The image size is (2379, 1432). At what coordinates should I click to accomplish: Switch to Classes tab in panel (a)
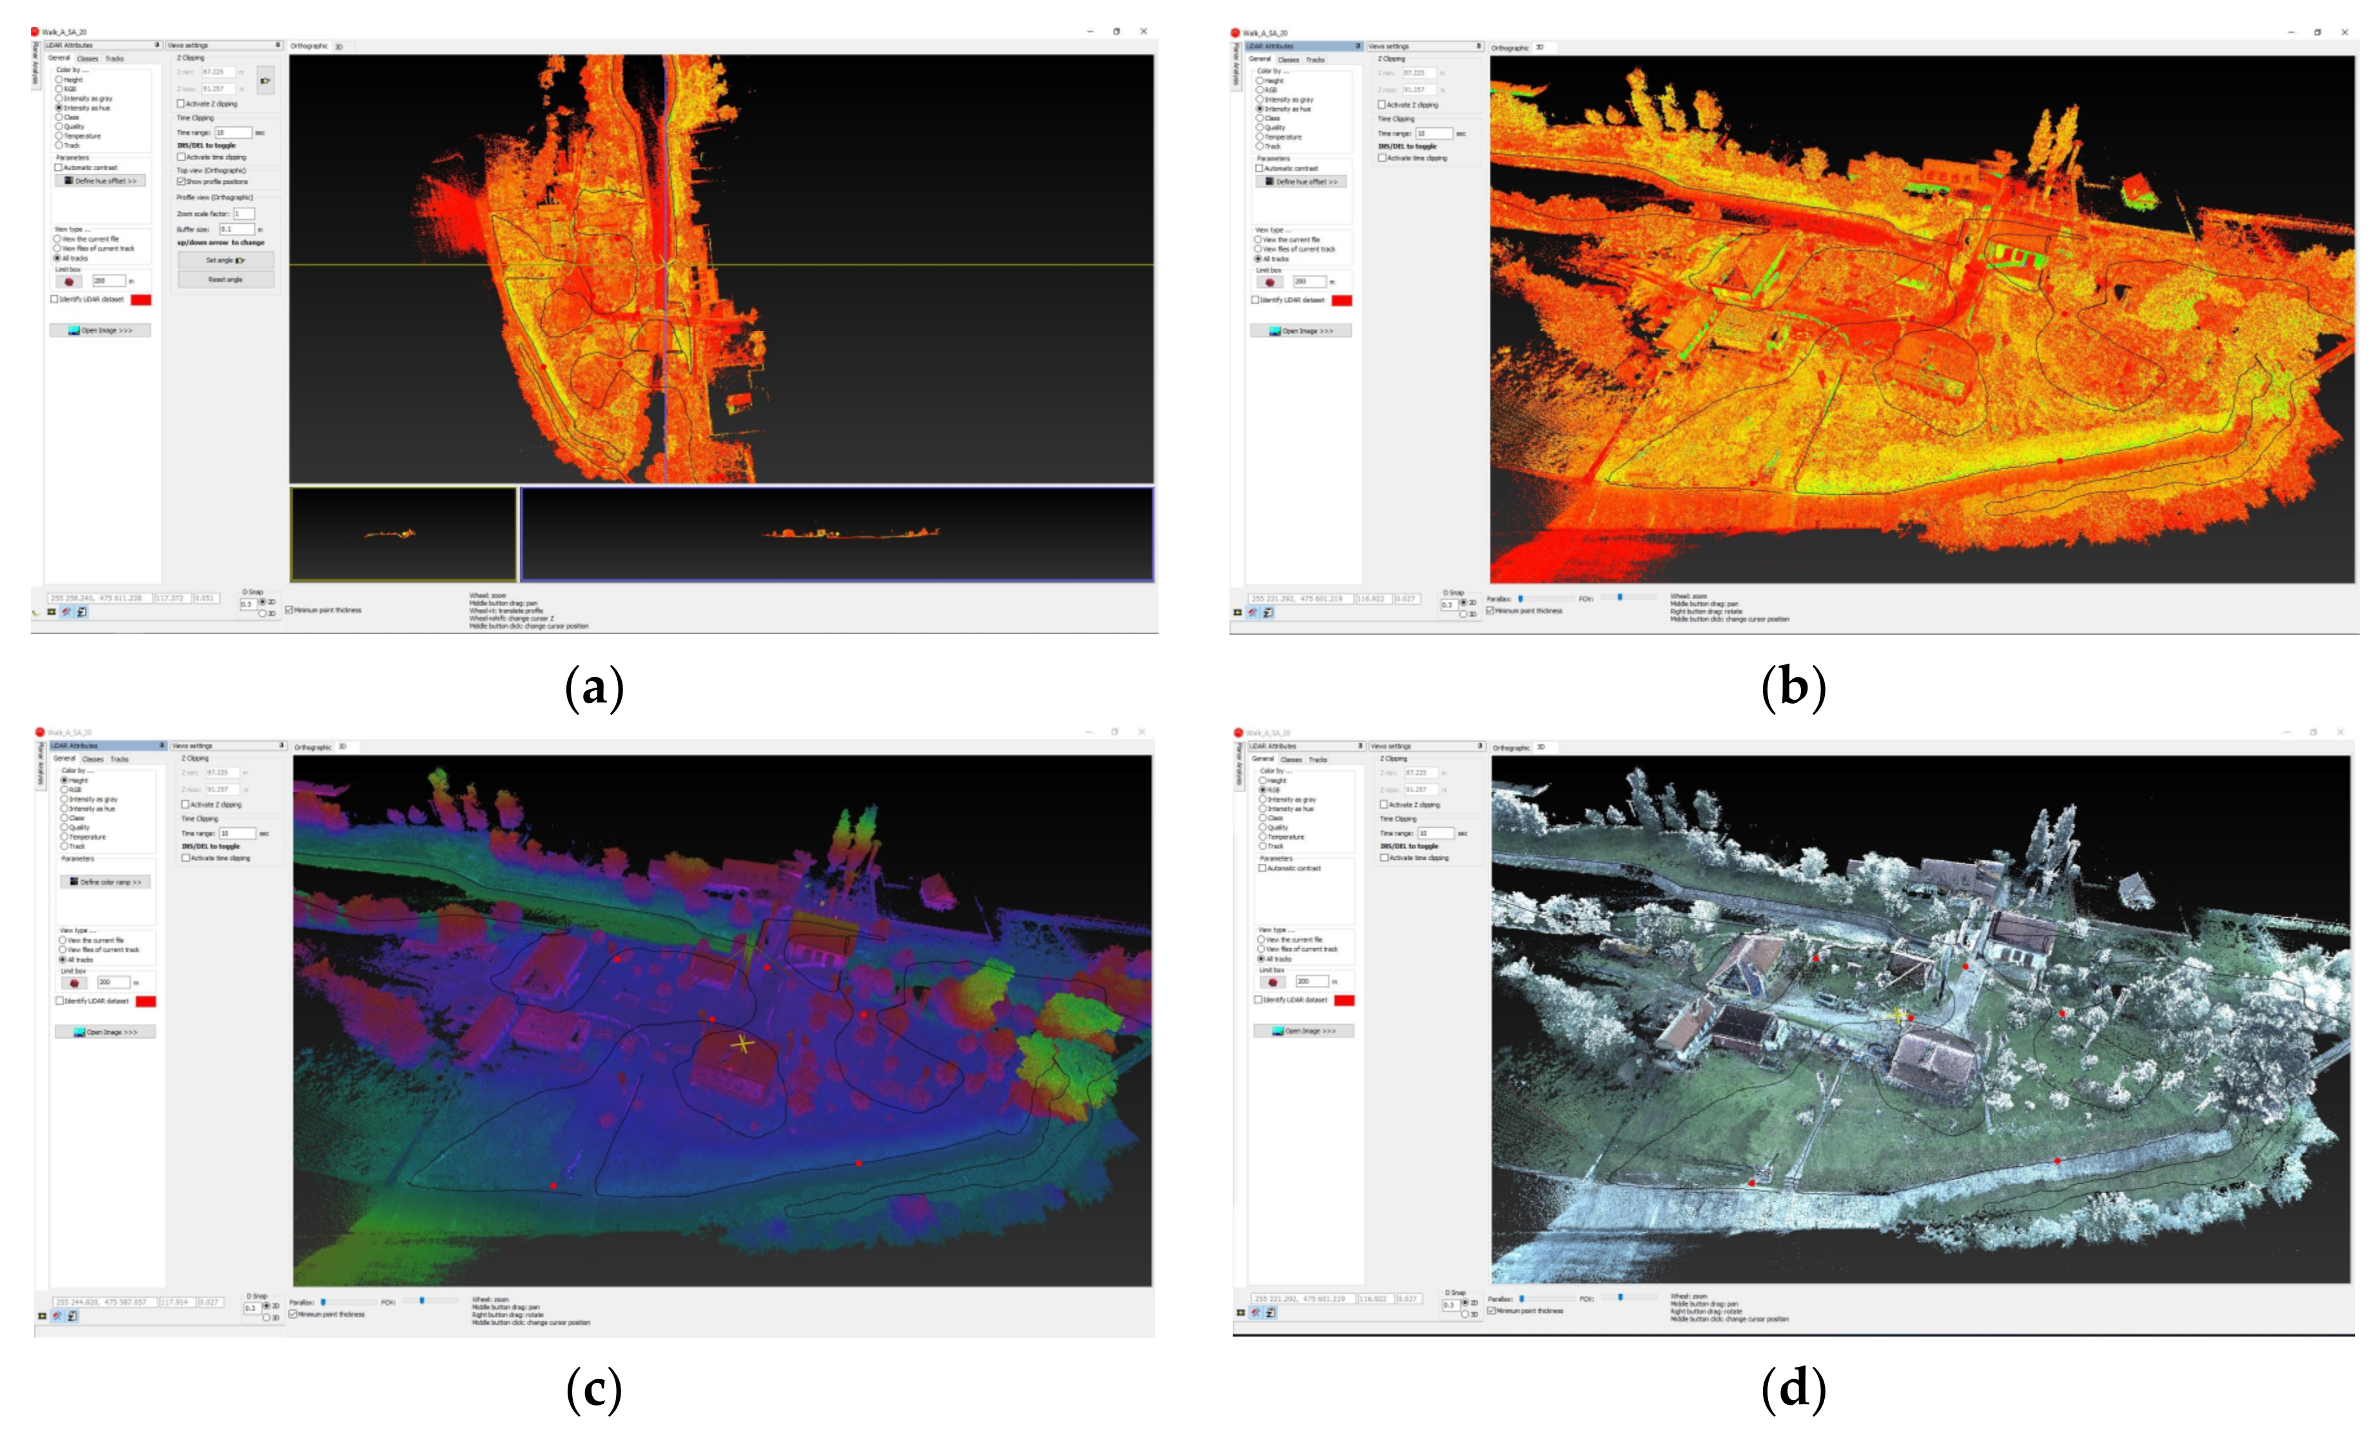(x=88, y=58)
